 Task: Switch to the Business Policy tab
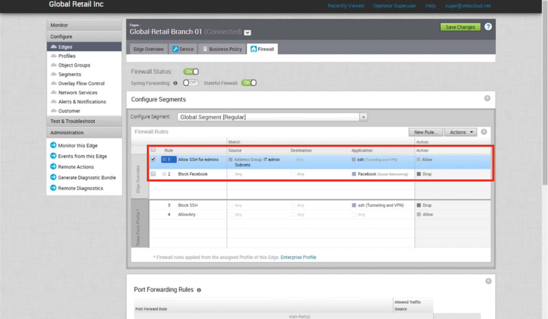[222, 49]
